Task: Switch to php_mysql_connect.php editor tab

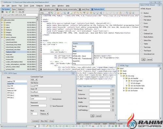Action: (x=67, y=9)
